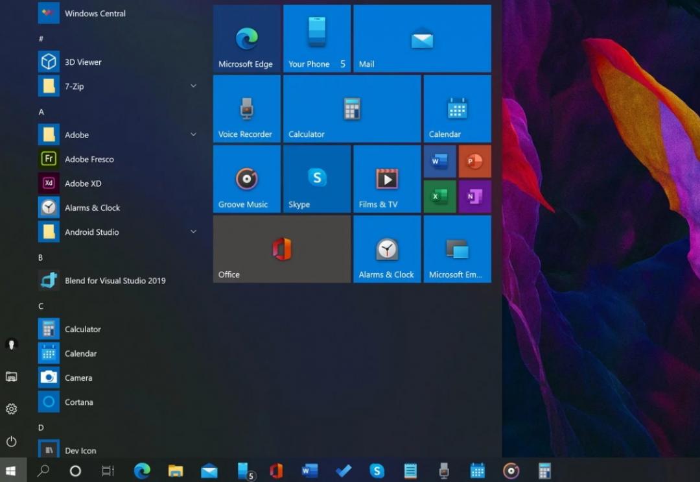Open the OneNote small tile
The width and height of the screenshot is (700, 482).
(474, 197)
